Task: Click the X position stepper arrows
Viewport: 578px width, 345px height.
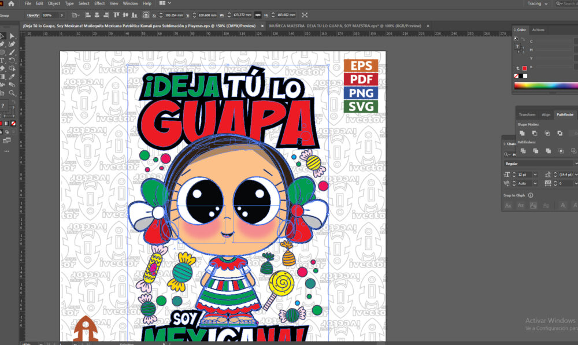Action: click(161, 15)
